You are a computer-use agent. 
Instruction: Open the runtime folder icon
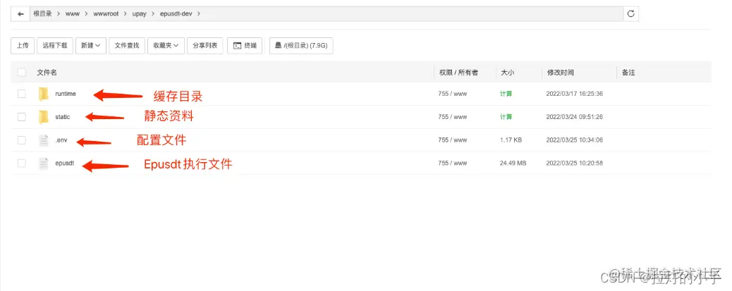[x=44, y=94]
